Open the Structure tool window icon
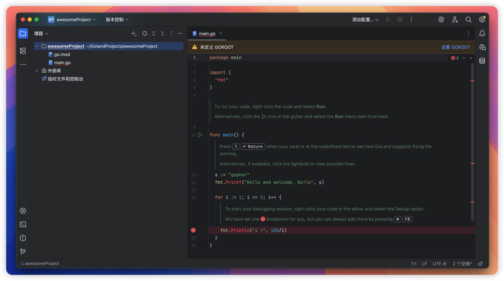Image resolution: width=504 pixels, height=281 pixels. [23, 51]
